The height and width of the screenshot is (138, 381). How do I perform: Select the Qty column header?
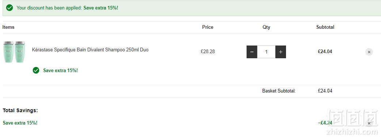click(x=266, y=27)
